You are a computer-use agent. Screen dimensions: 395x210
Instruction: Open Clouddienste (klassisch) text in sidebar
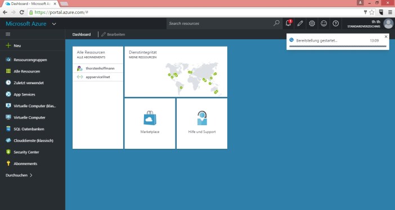click(34, 141)
